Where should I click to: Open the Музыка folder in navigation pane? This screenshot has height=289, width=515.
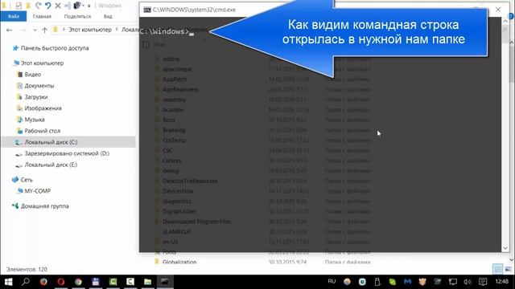click(35, 120)
